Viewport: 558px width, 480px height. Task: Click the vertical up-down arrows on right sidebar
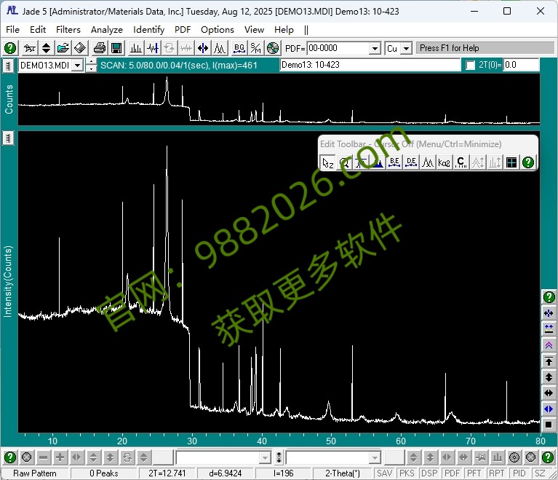click(549, 377)
